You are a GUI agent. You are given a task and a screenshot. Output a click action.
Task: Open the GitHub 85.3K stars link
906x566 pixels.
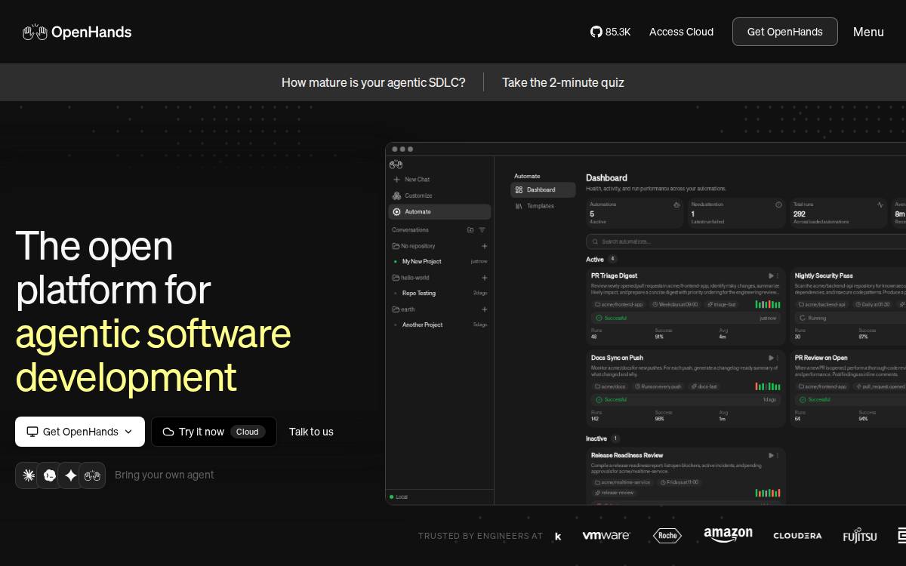click(x=610, y=32)
